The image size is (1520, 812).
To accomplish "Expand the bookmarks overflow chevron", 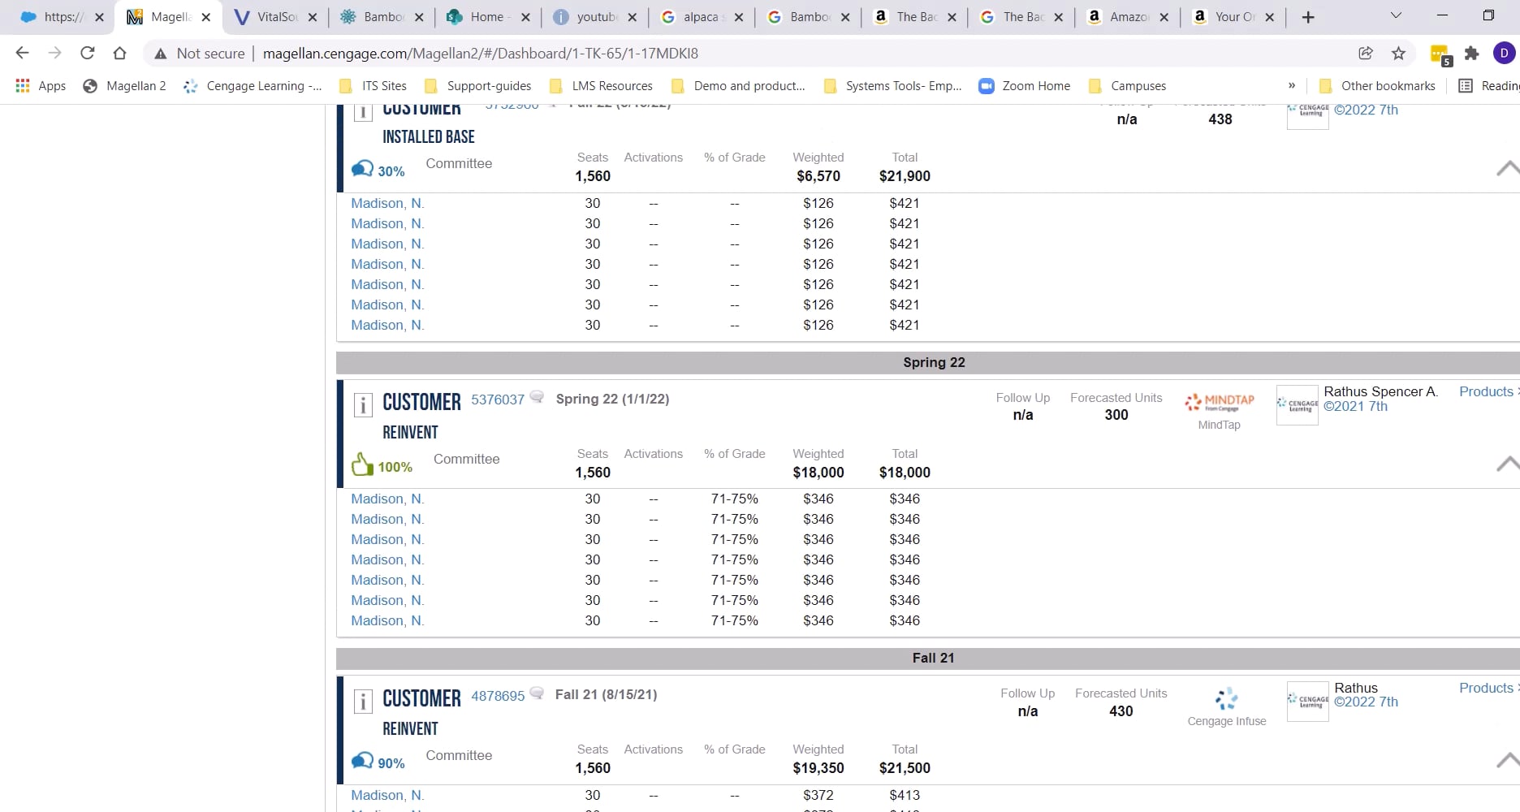I will click(1291, 85).
